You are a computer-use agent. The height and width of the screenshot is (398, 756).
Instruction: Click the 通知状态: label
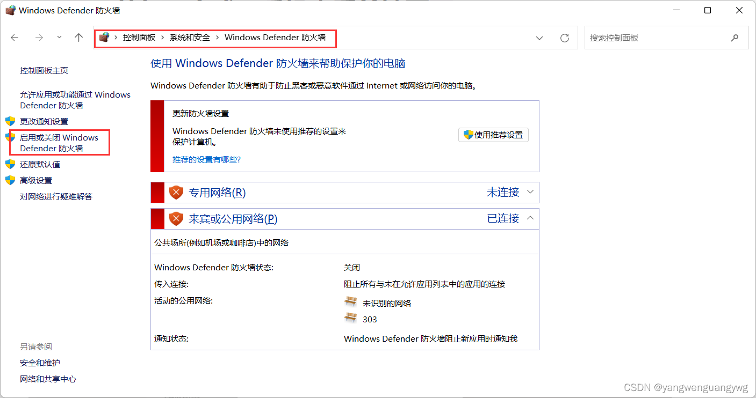tap(171, 339)
